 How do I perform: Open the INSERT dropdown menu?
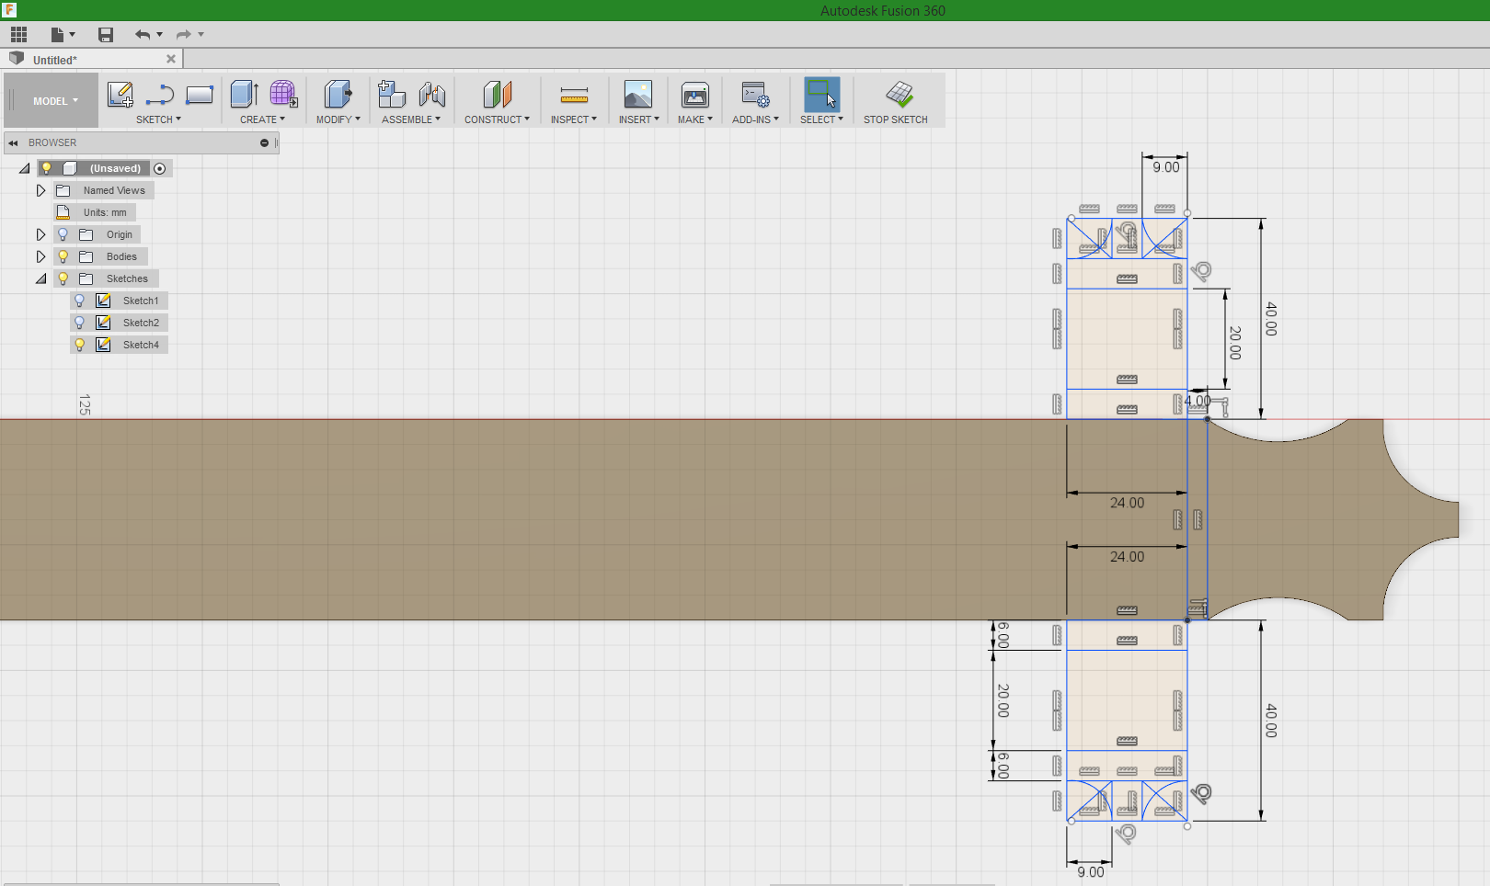coord(638,119)
